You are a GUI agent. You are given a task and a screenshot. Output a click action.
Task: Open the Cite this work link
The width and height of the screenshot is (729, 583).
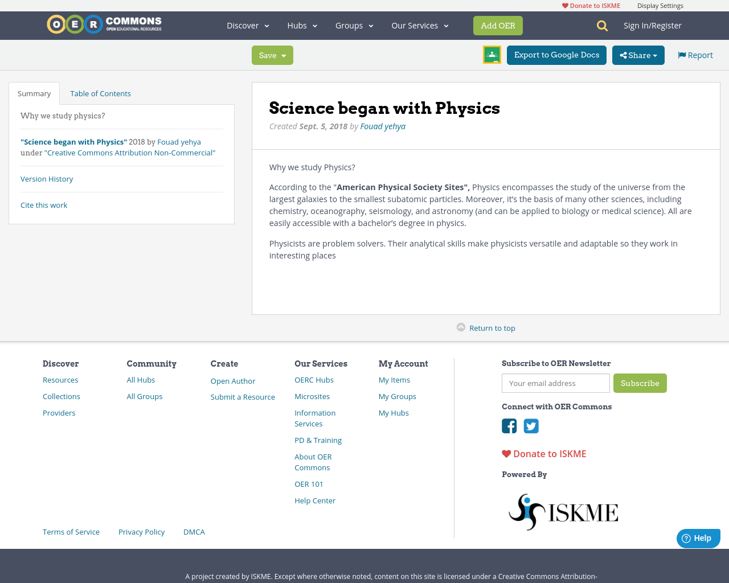pyautogui.click(x=44, y=204)
